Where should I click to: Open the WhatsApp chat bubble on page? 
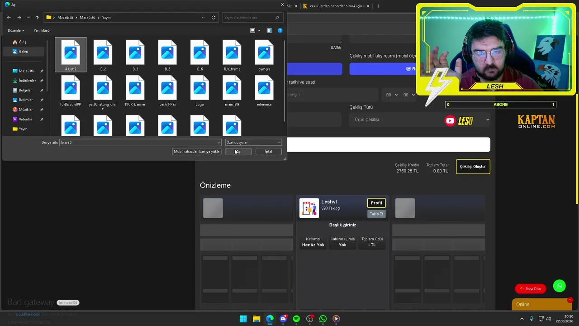[x=560, y=286]
